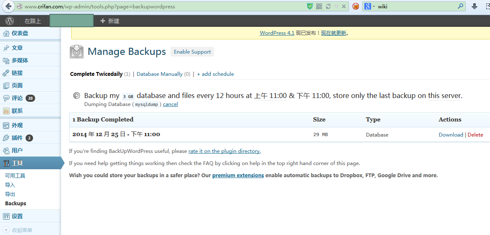Open the 设置 settings menu
The height and width of the screenshot is (235, 490).
[x=17, y=216]
